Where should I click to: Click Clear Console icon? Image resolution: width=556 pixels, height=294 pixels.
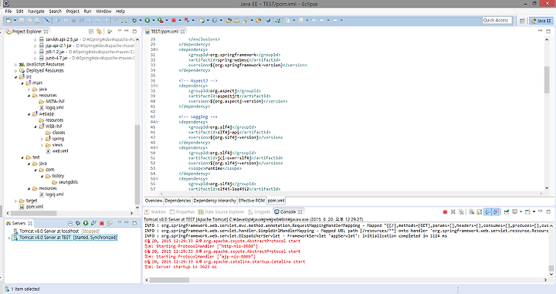tap(471, 212)
